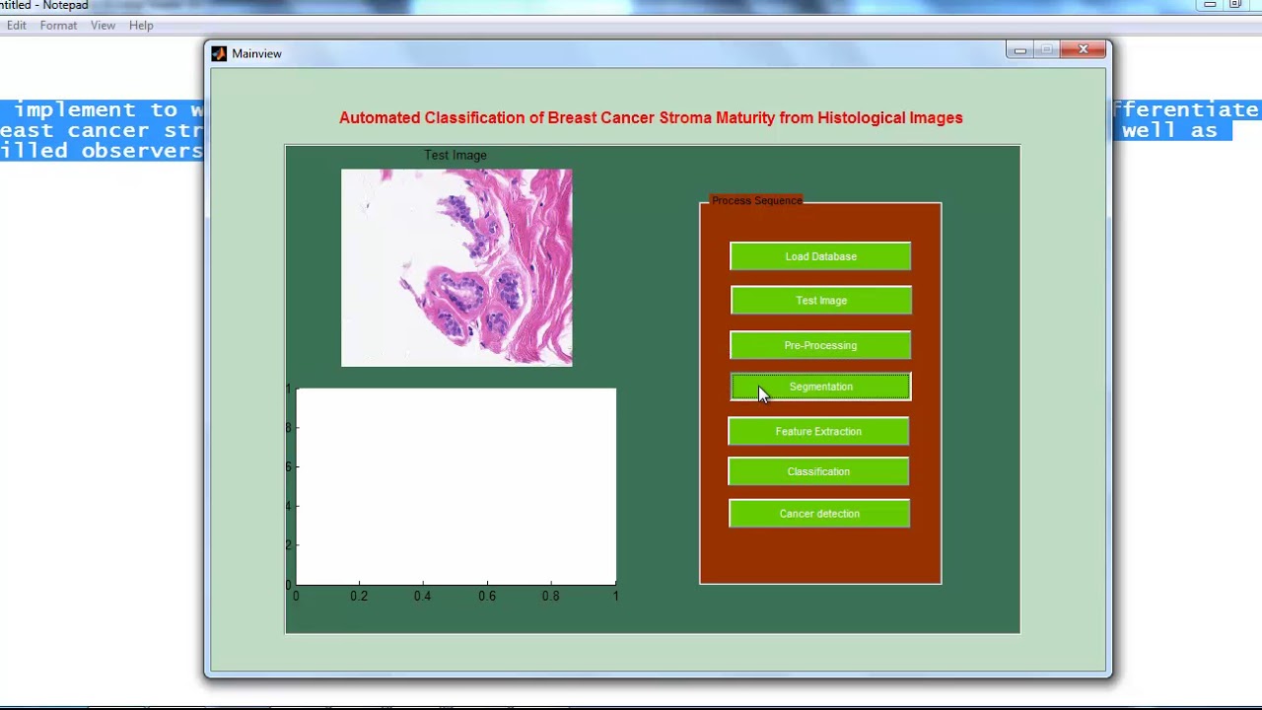
Task: Click the histology test image
Action: pos(456,267)
